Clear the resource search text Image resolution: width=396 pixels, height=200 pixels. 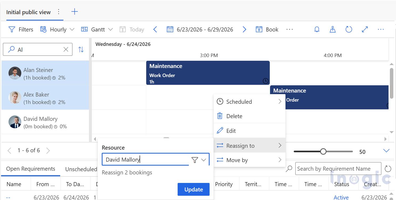(66, 49)
